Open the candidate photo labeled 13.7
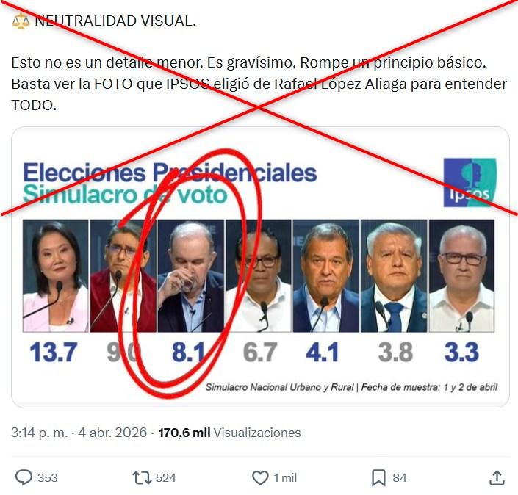This screenshot has height=495, width=518. tap(56, 275)
